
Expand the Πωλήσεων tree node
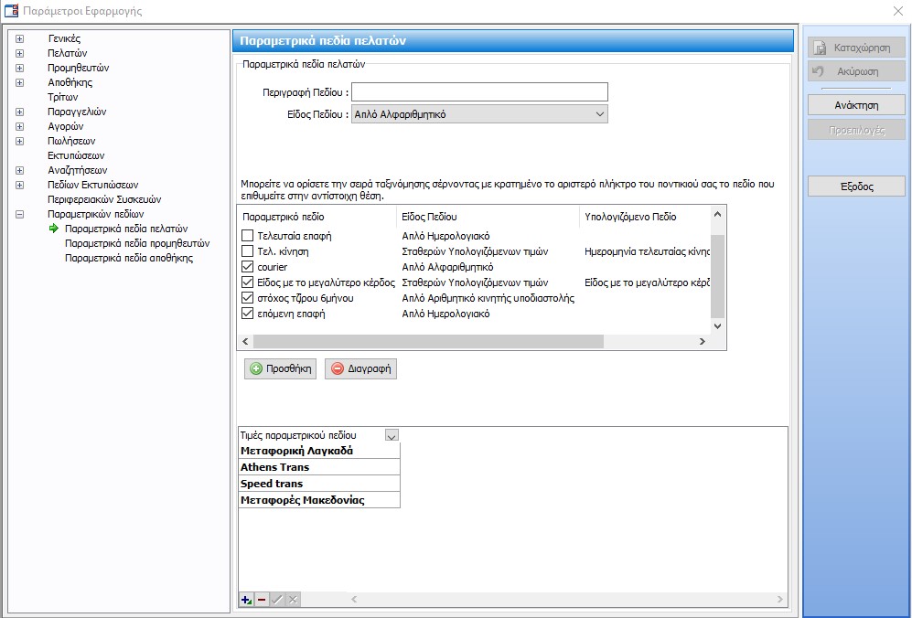click(20, 142)
